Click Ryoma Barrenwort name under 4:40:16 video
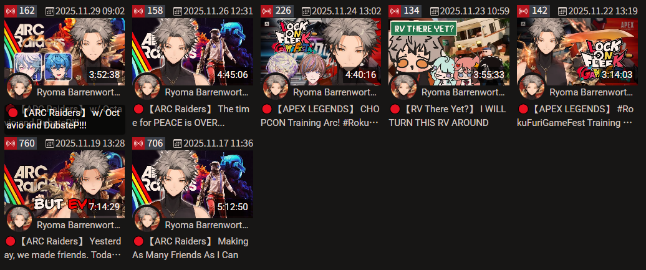 tap(334, 92)
